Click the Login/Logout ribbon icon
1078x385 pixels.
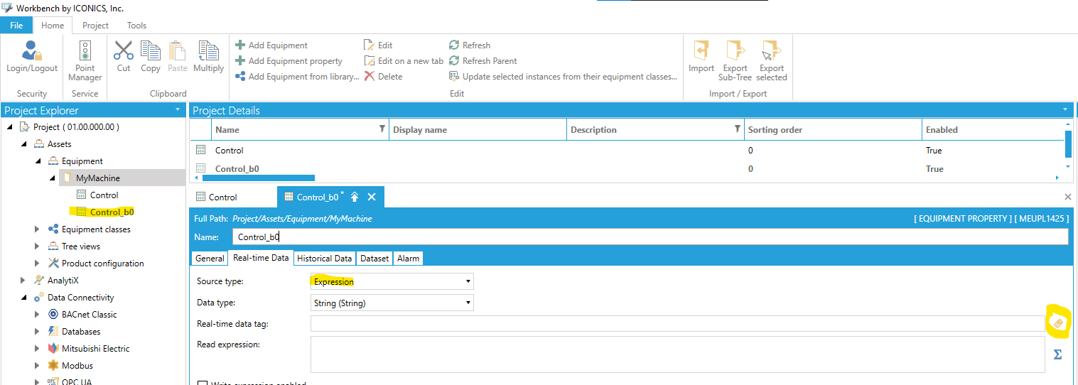(32, 58)
